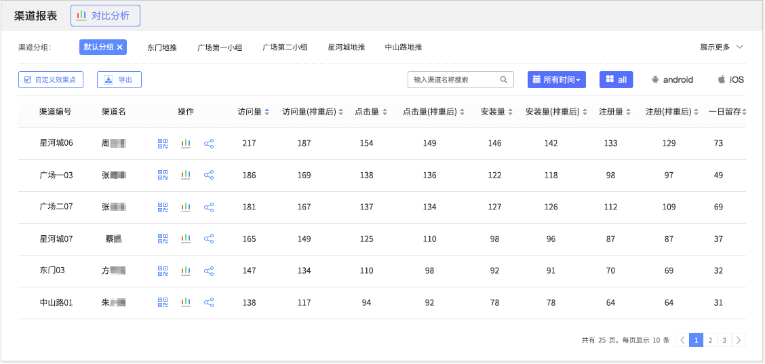Open the 对比分析 tab
765x364 pixels.
(105, 16)
